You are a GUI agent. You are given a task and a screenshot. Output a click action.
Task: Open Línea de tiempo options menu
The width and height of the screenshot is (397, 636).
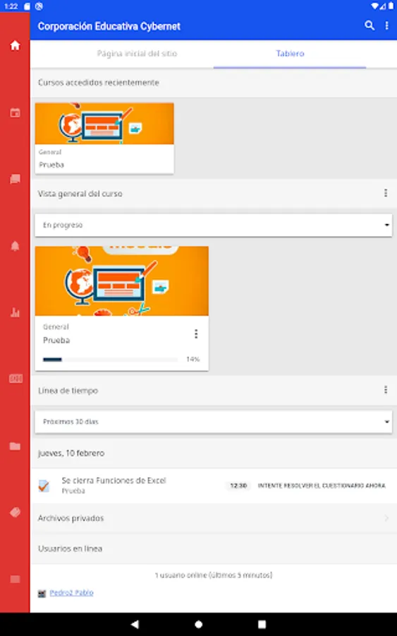386,390
